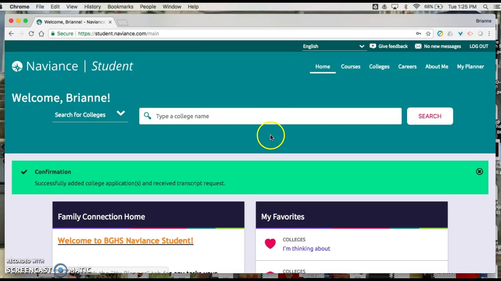Viewport: 501px width, 281px height.
Task: Open the File menu
Action: tap(40, 7)
